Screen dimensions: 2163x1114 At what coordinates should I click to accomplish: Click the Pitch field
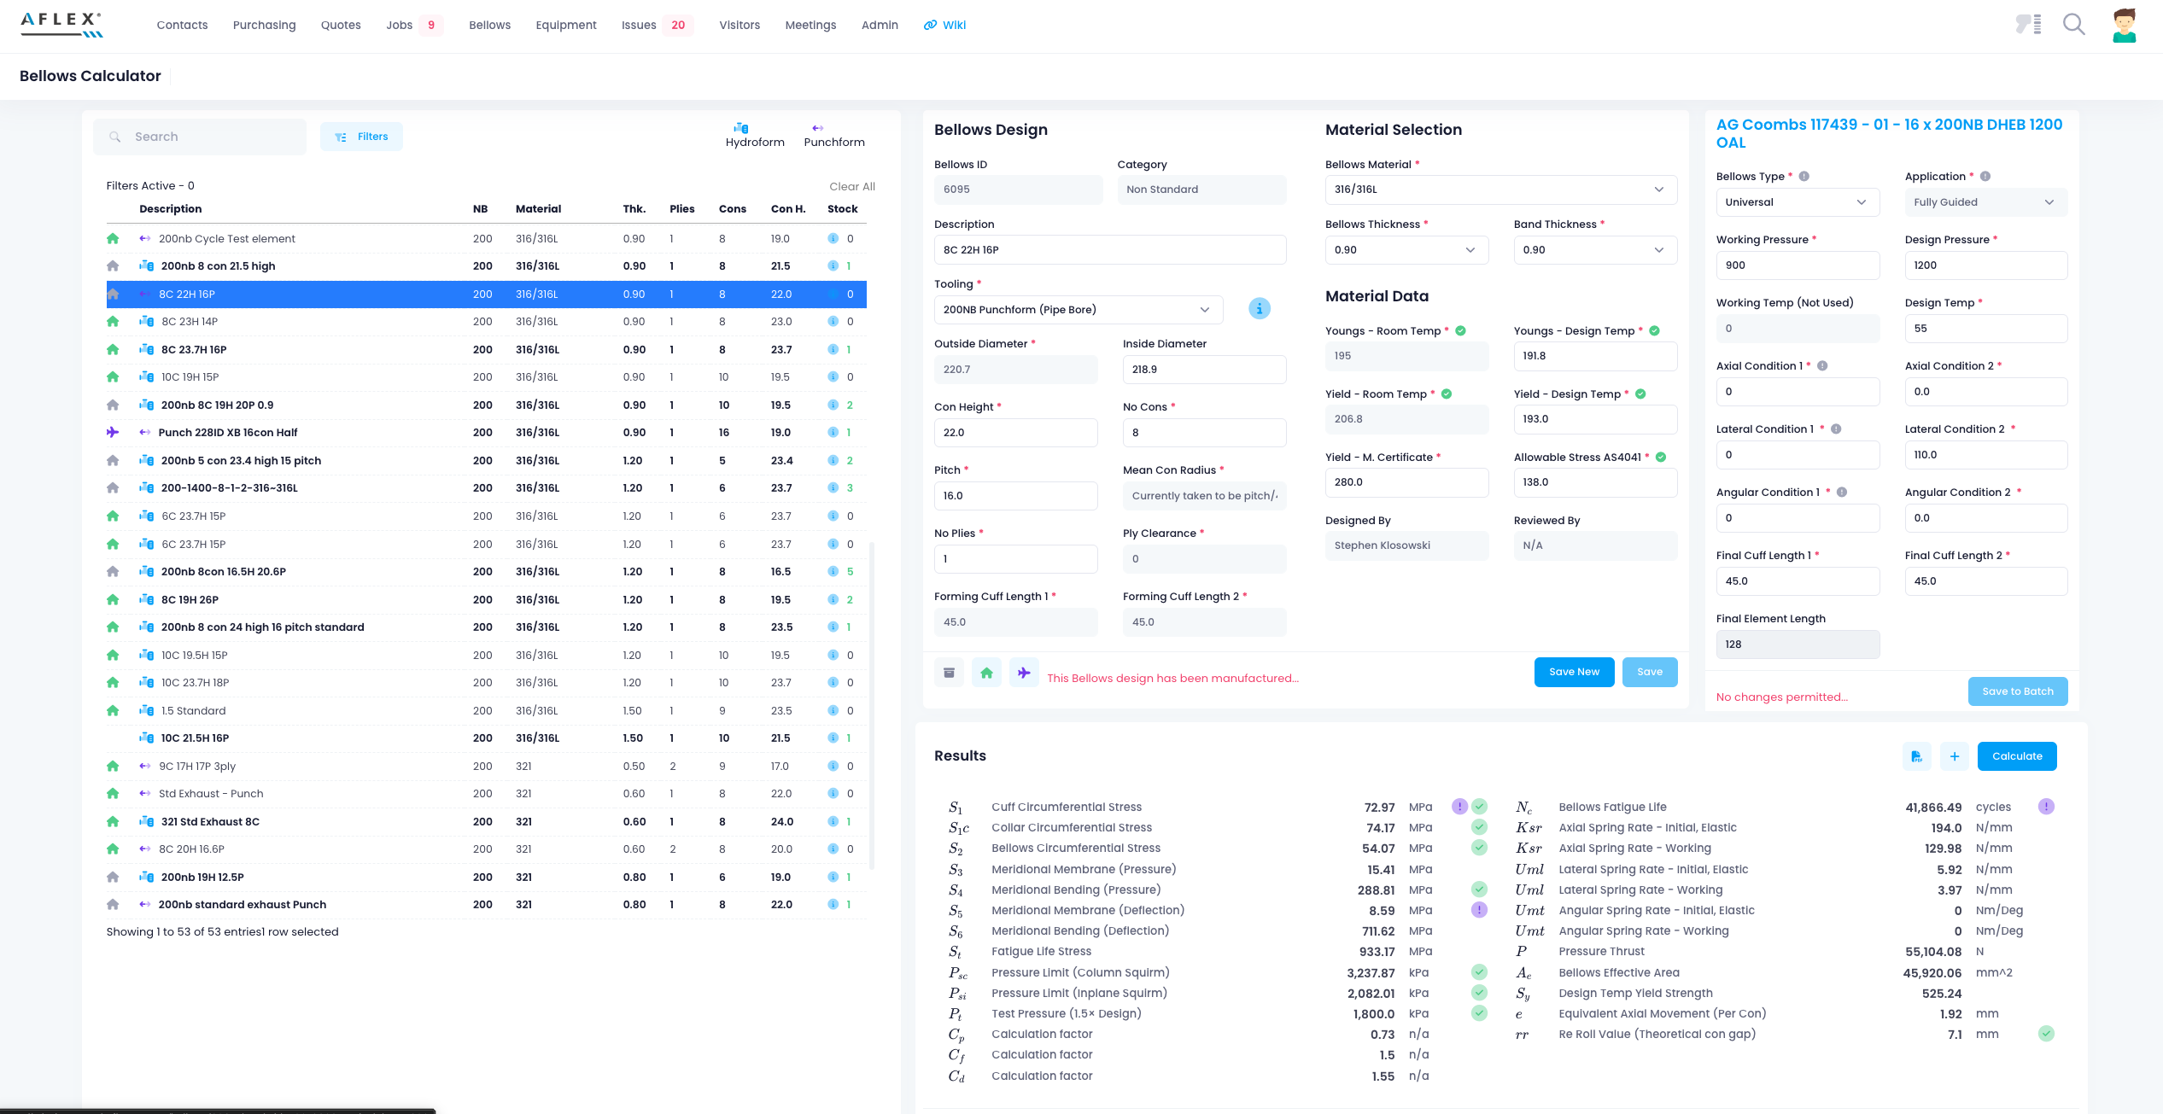tap(1015, 496)
